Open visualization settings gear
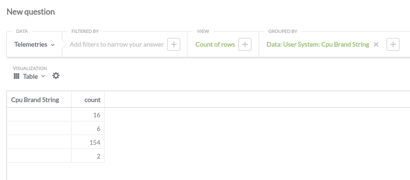Screen dimensions: 410x180 [56, 76]
